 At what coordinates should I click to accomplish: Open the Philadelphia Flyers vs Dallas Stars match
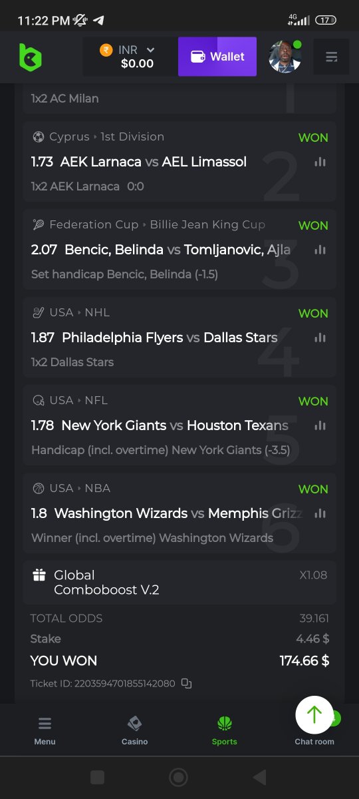click(x=154, y=338)
